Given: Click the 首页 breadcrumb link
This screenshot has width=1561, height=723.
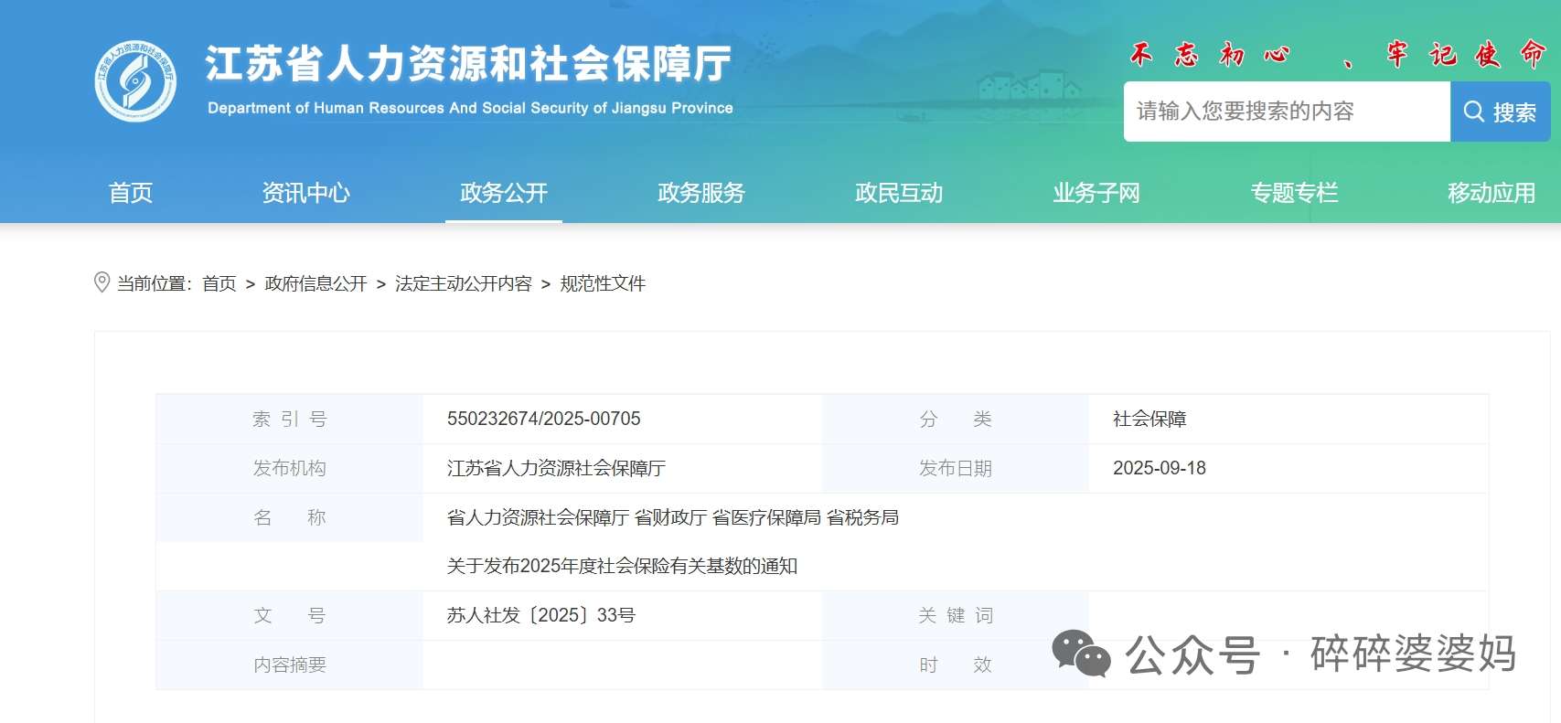Looking at the screenshot, I should point(219,283).
